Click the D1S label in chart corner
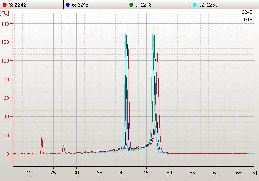Image resolution: width=259 pixels, height=181 pixels. pos(248,20)
